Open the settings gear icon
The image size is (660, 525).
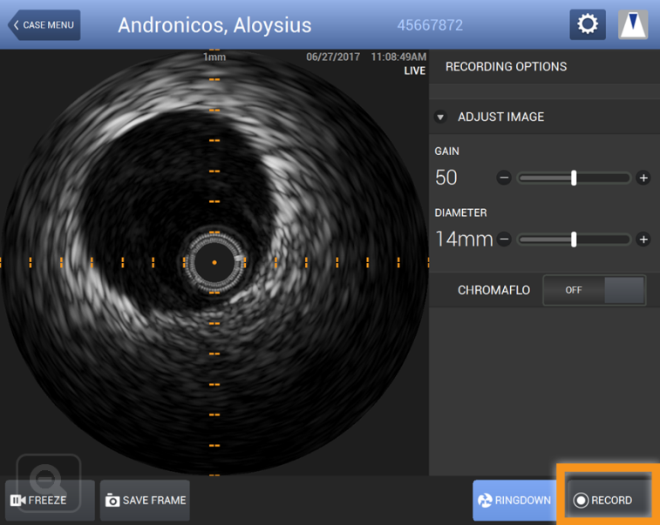pos(587,24)
